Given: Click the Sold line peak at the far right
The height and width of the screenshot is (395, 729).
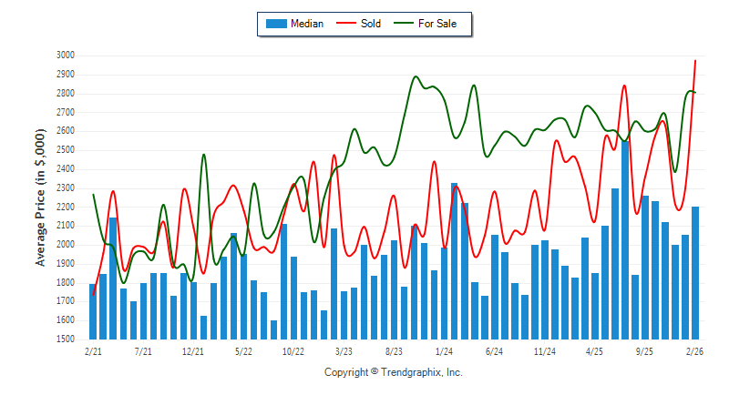Looking at the screenshot, I should [695, 62].
